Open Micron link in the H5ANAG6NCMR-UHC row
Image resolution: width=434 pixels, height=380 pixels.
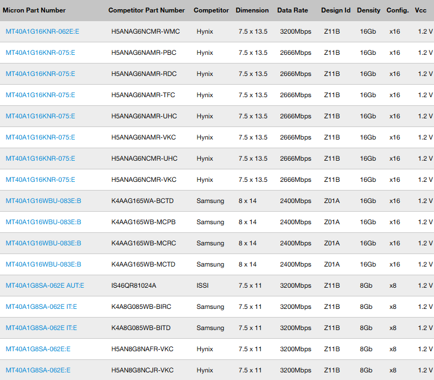point(40,159)
